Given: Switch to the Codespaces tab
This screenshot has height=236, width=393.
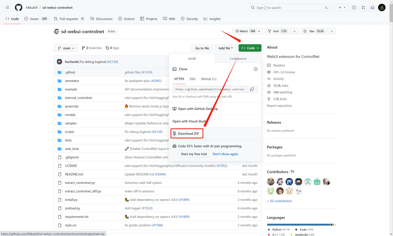Looking at the screenshot, I should click(238, 59).
